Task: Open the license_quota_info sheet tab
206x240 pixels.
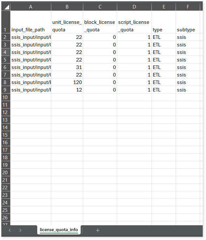Action: tap(59, 230)
